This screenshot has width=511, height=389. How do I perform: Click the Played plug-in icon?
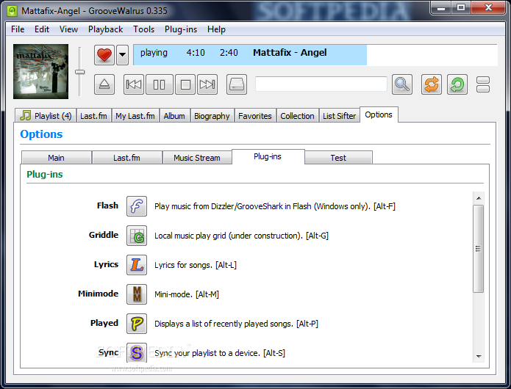coord(137,324)
